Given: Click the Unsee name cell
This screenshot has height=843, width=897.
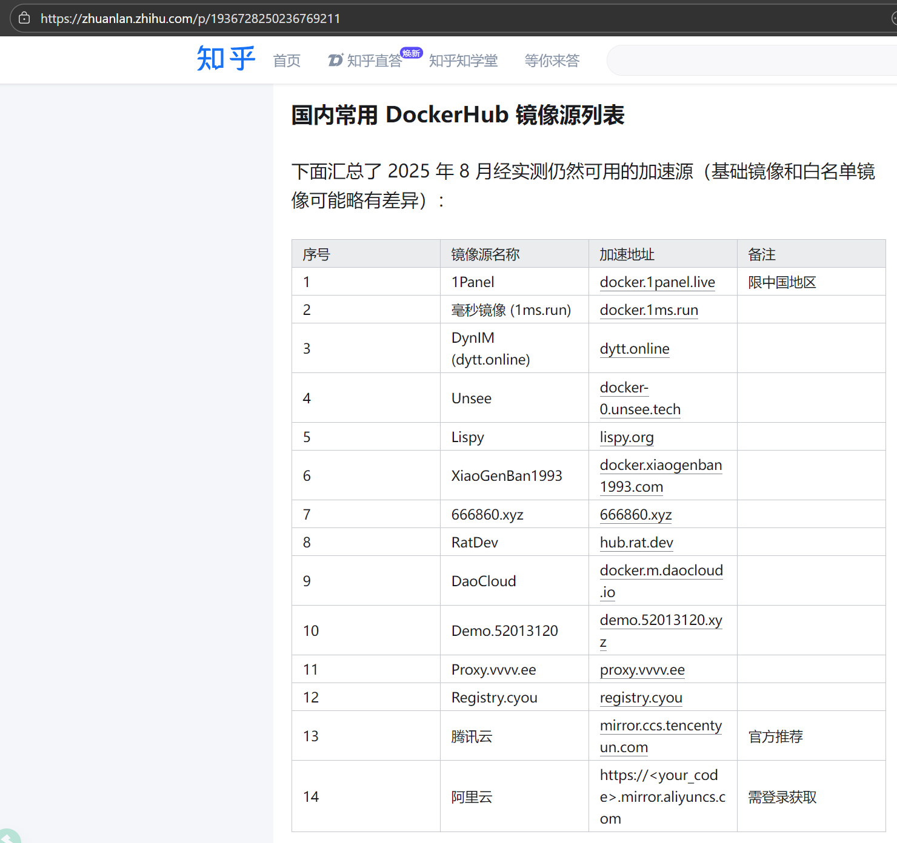Looking at the screenshot, I should 515,398.
